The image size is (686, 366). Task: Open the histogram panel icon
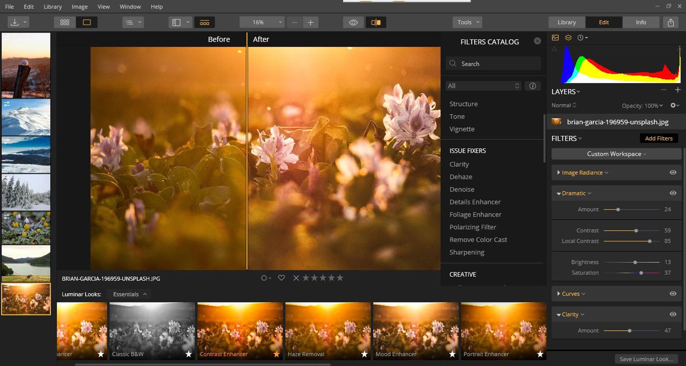(555, 38)
